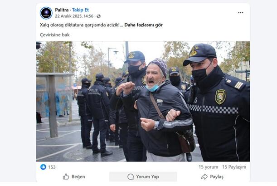
Task: Click the speech bubble comment icon
Action: tap(131, 176)
